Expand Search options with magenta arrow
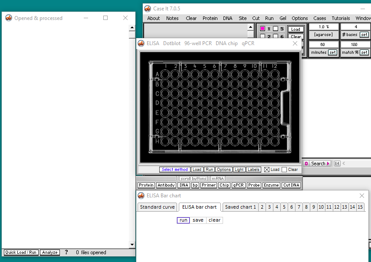The width and height of the screenshot is (371, 262). tap(328, 164)
